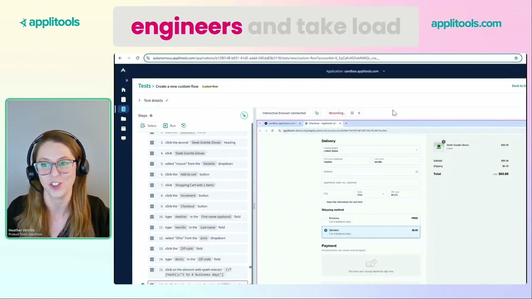The image size is (532, 299).
Task: Stop recording with the red dot button
Action: [x=359, y=113]
